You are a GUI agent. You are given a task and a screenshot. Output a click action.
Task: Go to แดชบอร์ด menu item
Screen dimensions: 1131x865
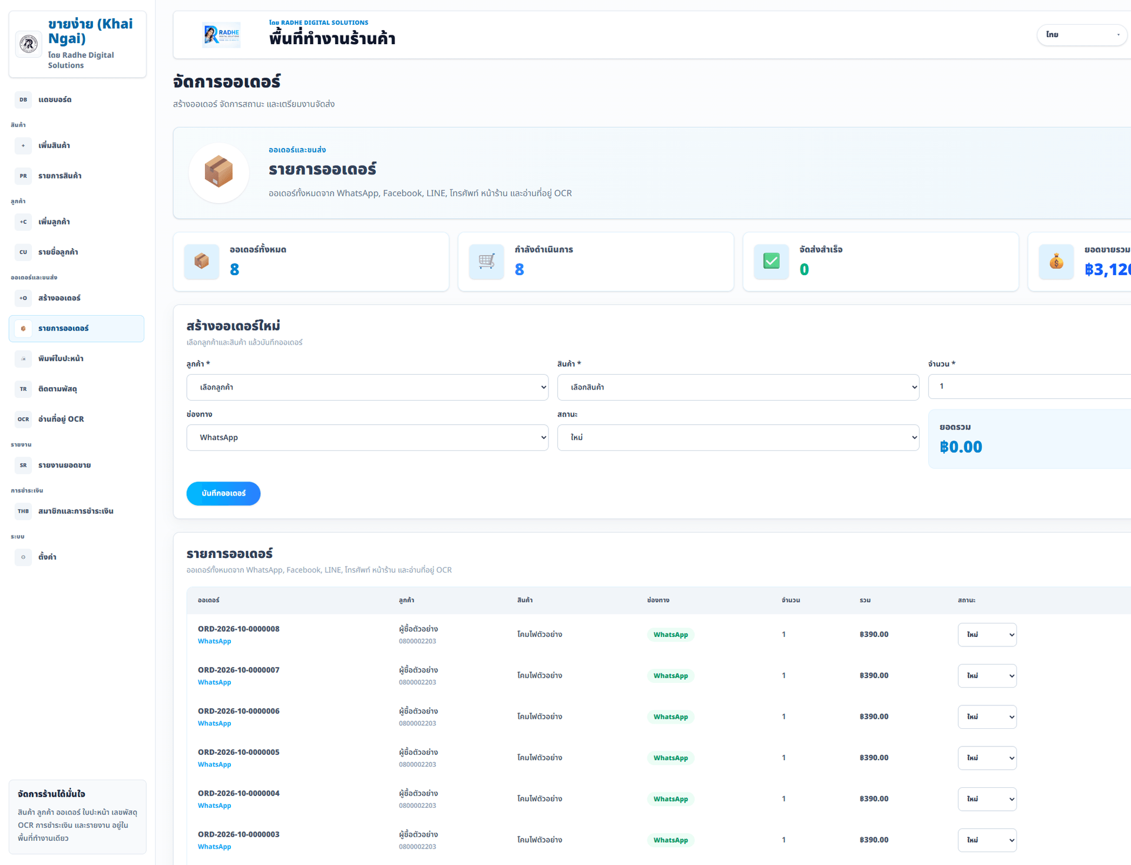[77, 100]
